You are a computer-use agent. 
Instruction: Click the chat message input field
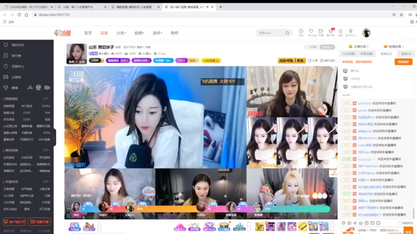[379, 230]
